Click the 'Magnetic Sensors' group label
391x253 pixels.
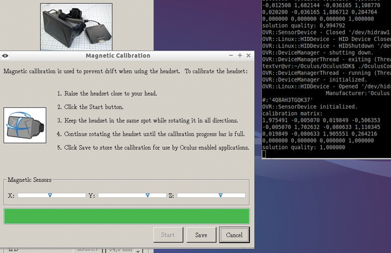click(x=29, y=180)
